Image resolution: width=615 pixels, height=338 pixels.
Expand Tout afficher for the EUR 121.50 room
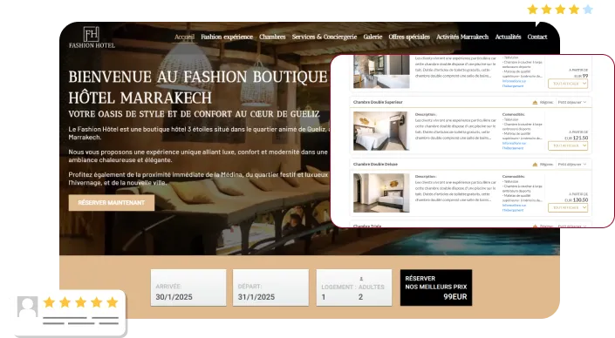pyautogui.click(x=568, y=145)
